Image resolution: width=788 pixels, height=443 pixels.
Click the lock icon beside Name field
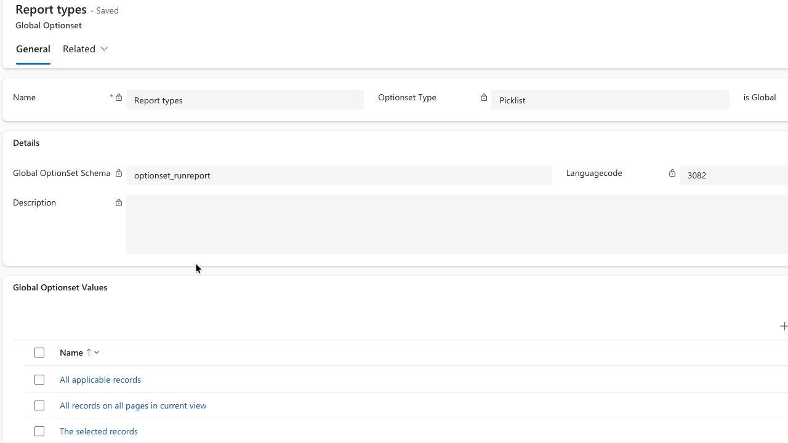point(119,97)
